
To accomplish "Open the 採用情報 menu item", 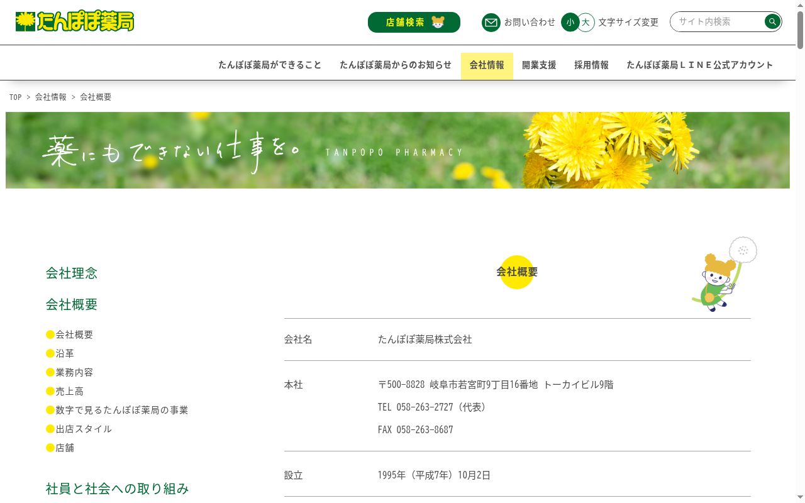I will coord(591,65).
